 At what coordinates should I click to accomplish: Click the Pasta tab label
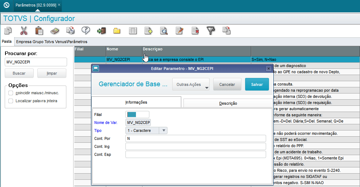coord(7,41)
